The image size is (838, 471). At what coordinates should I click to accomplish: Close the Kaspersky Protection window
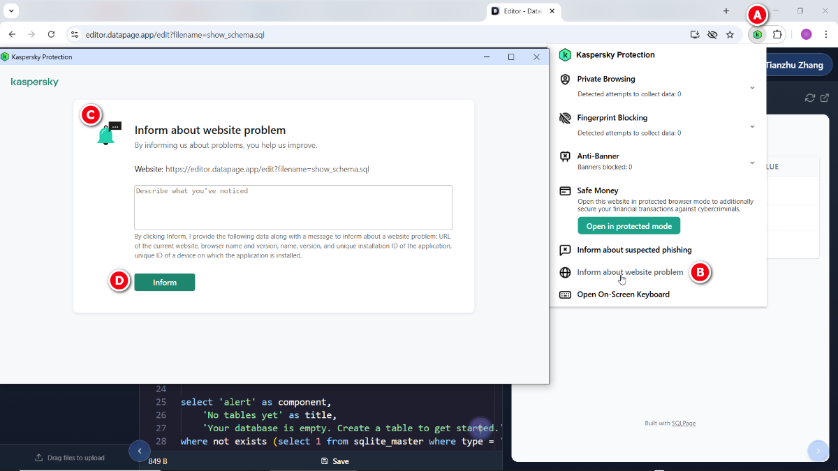[536, 57]
